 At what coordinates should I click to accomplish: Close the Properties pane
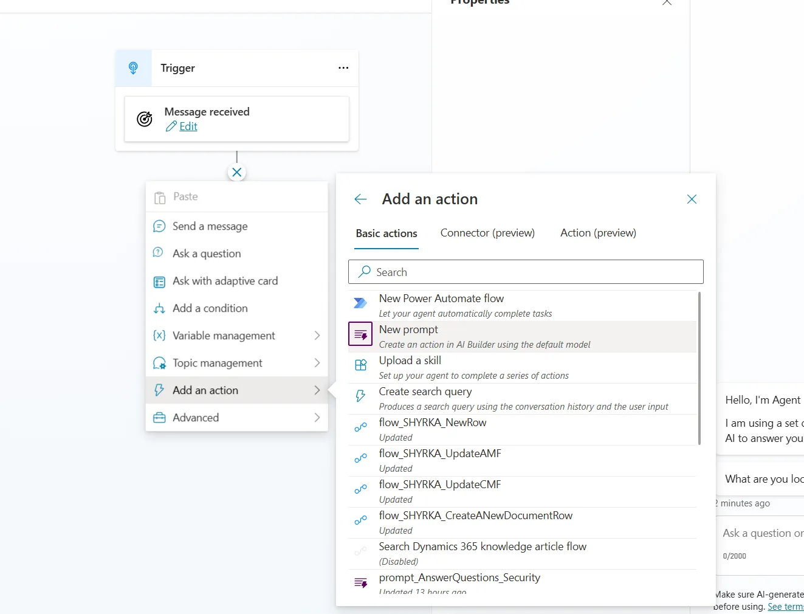point(667,2)
